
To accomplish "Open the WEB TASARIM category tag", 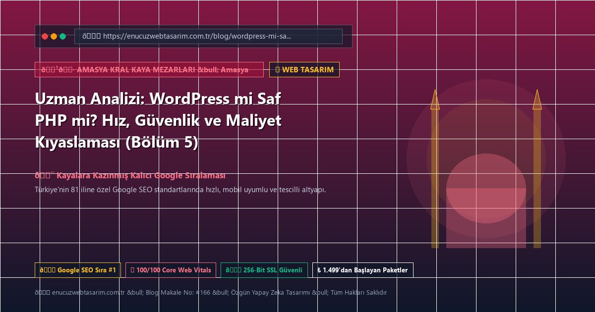I will click(304, 69).
